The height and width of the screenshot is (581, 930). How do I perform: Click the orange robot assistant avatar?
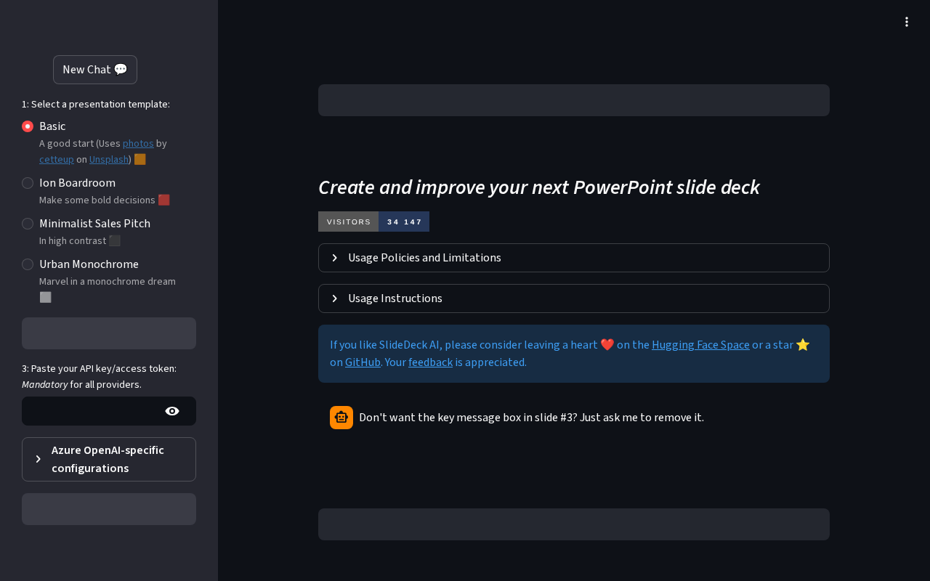point(341,418)
